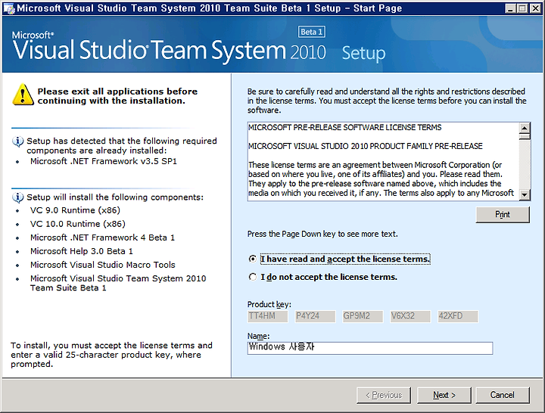Click 'Press the Page Down key' hint text
Screen dimensions: 545x413
[322, 234]
